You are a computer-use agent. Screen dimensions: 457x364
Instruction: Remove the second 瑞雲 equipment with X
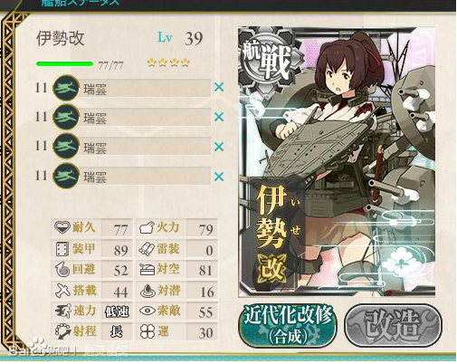(219, 117)
